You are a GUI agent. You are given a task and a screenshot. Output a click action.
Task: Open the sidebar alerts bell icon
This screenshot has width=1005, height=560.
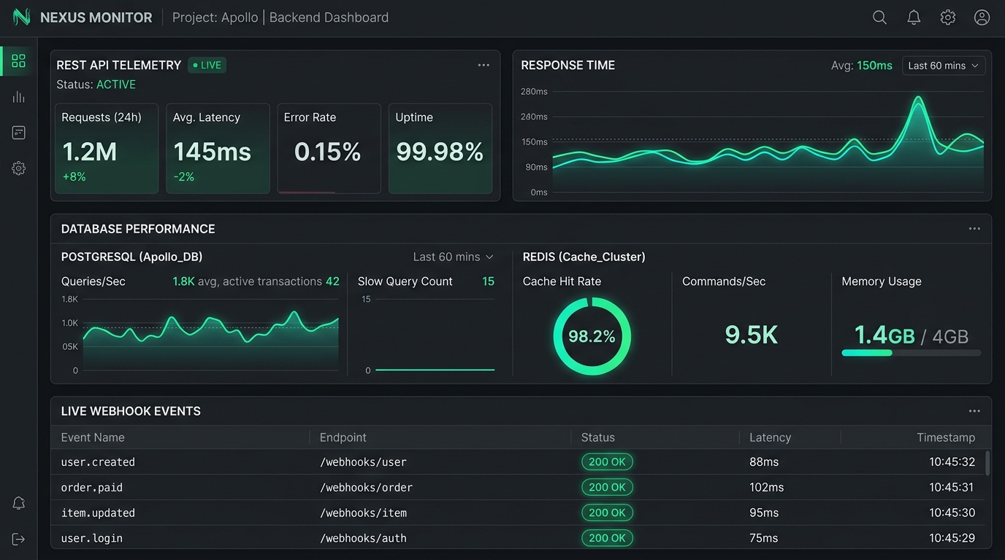18,503
